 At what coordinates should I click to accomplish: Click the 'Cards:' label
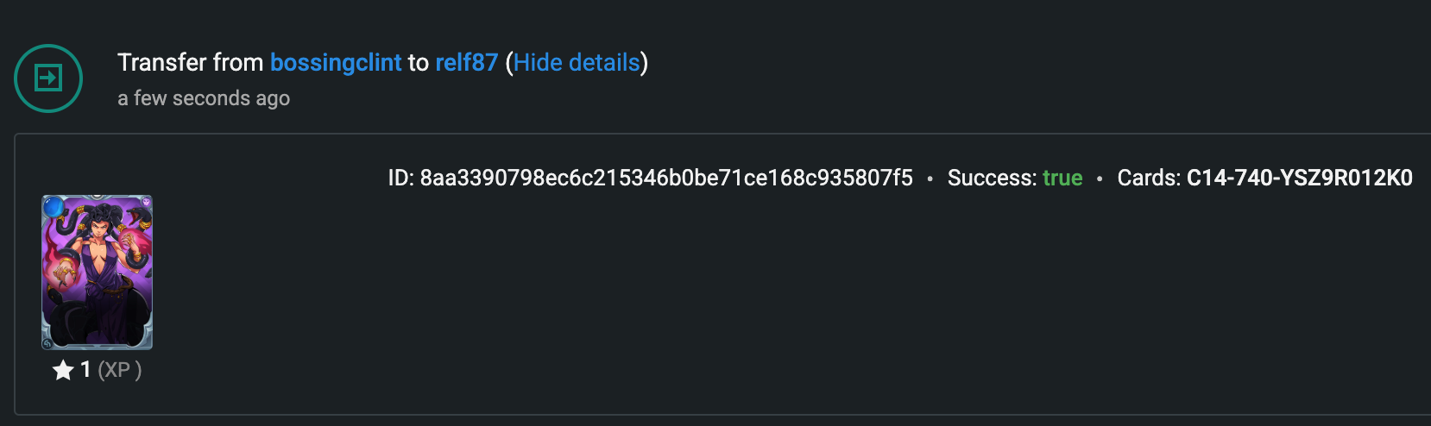coord(1149,179)
